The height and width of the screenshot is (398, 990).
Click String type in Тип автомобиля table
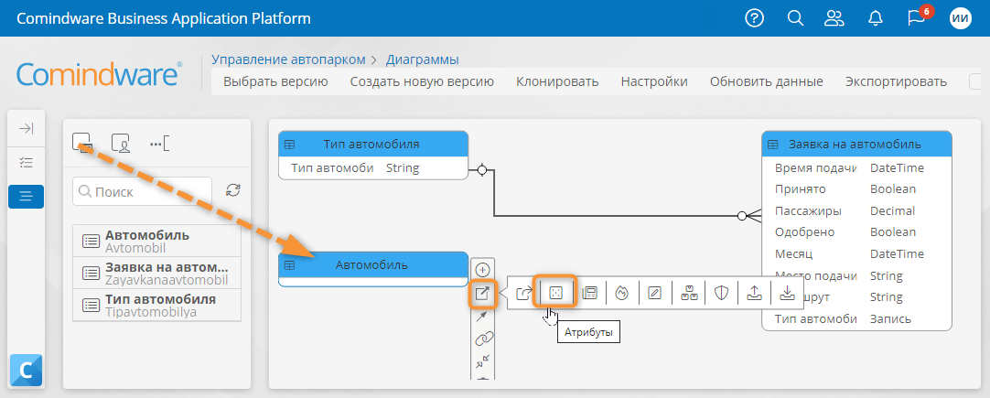coord(403,168)
